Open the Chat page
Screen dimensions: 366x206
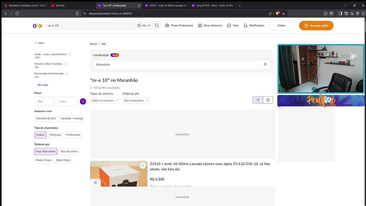click(233, 25)
